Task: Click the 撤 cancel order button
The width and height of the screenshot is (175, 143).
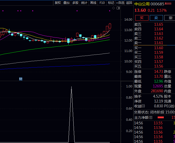Action: pyautogui.click(x=170, y=18)
